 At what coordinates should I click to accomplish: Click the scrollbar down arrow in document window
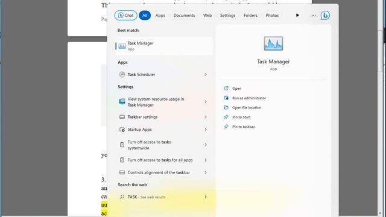coord(380,213)
